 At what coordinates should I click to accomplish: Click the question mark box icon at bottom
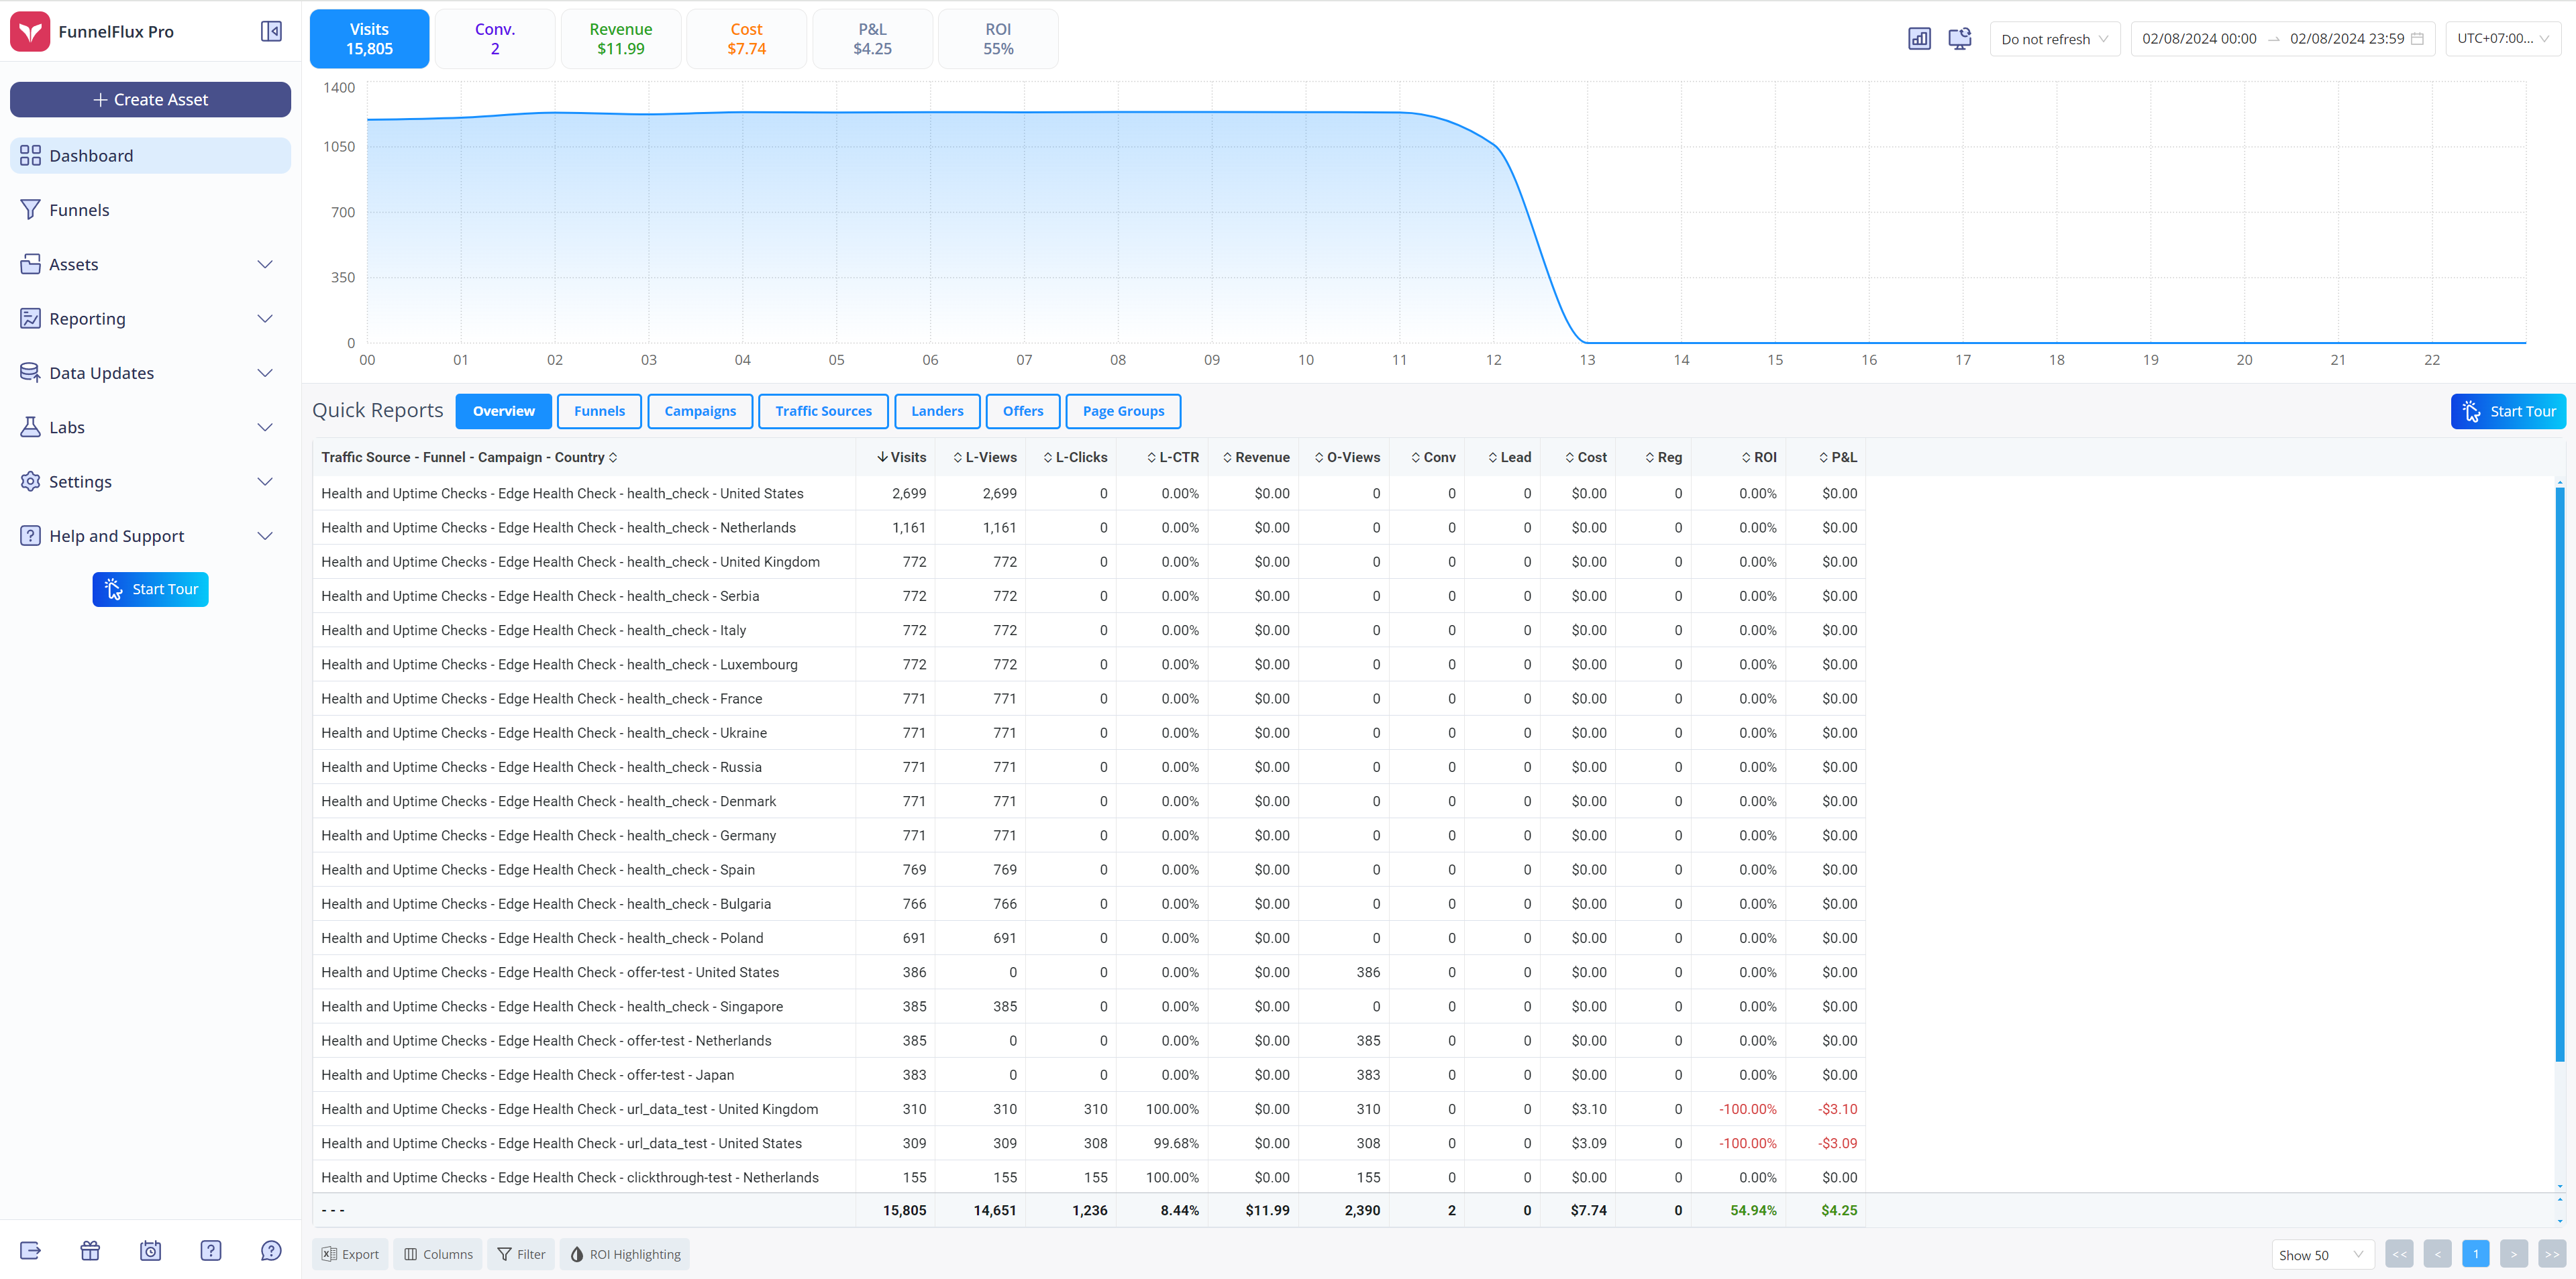coord(210,1250)
